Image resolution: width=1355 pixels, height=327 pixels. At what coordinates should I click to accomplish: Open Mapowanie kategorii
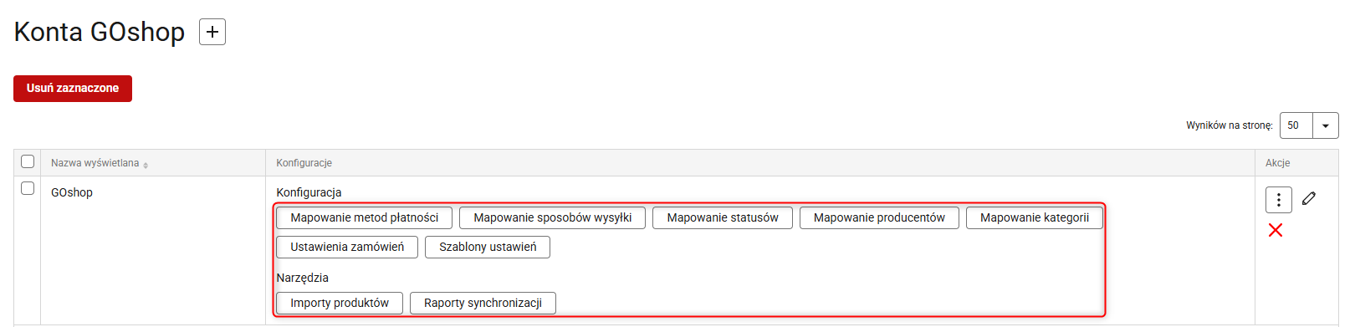pyautogui.click(x=1035, y=218)
